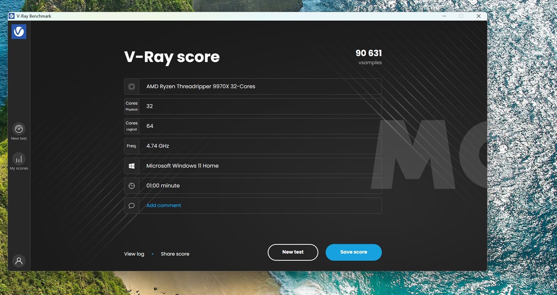557x295 pixels.
Task: Select Share score
Action: tap(175, 254)
